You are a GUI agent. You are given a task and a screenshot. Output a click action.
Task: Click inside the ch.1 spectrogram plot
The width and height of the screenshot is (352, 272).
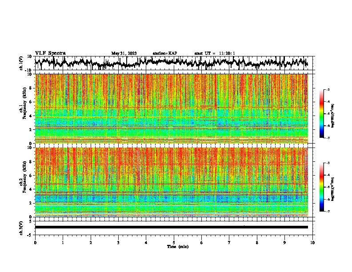(172, 108)
